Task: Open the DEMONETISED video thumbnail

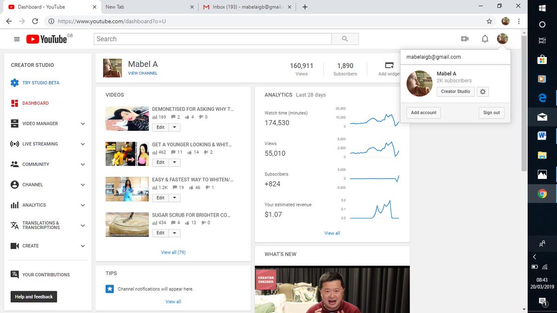Action: [127, 118]
